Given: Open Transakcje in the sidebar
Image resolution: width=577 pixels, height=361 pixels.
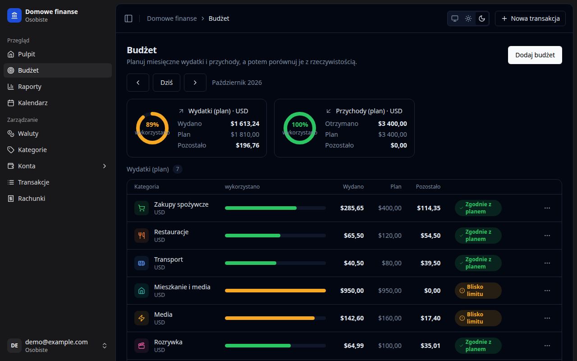Looking at the screenshot, I should pos(58,182).
